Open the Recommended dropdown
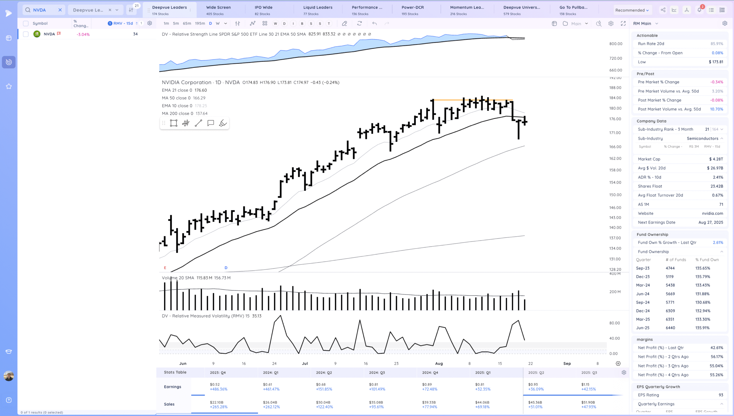 click(x=632, y=10)
